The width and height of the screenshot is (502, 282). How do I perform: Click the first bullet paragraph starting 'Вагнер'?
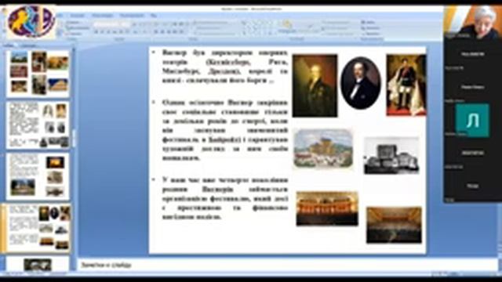(x=225, y=67)
